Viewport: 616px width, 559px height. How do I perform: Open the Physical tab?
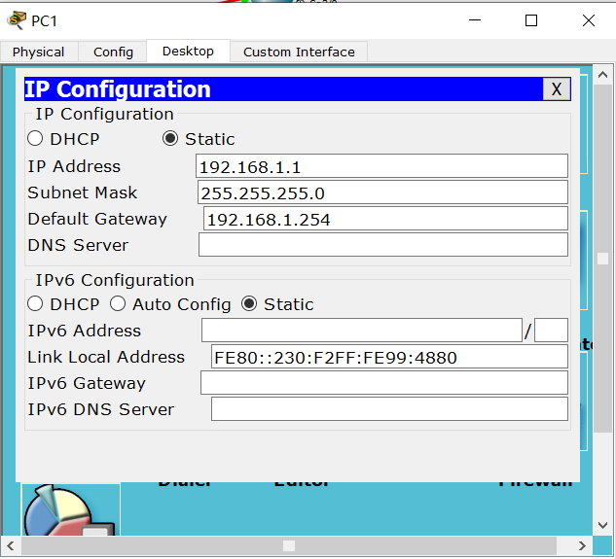[39, 52]
